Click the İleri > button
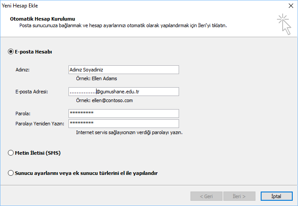Screen dimensions: 298x206 (240, 196)
